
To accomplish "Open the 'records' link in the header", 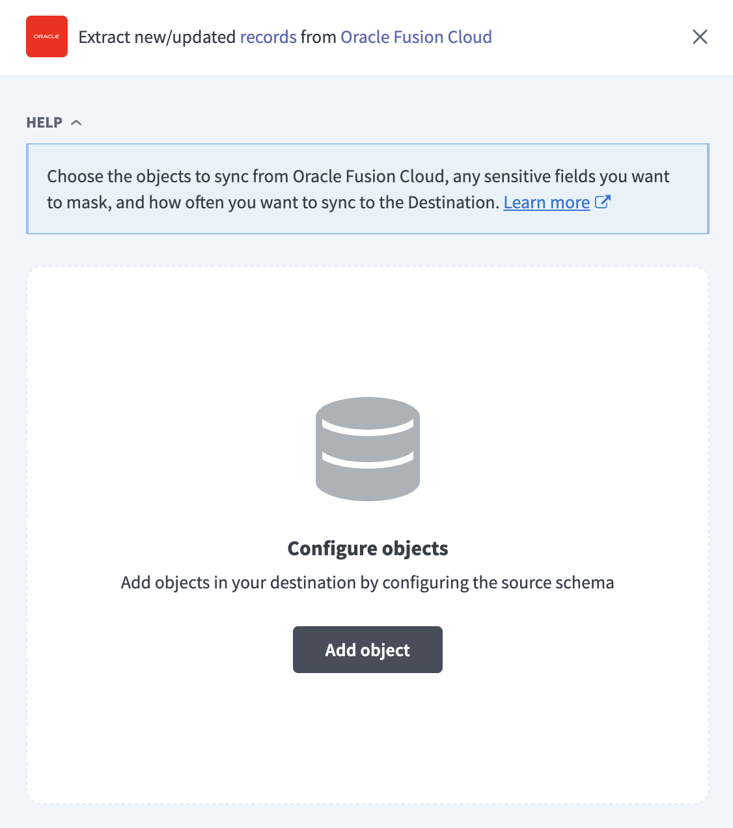I will (268, 37).
